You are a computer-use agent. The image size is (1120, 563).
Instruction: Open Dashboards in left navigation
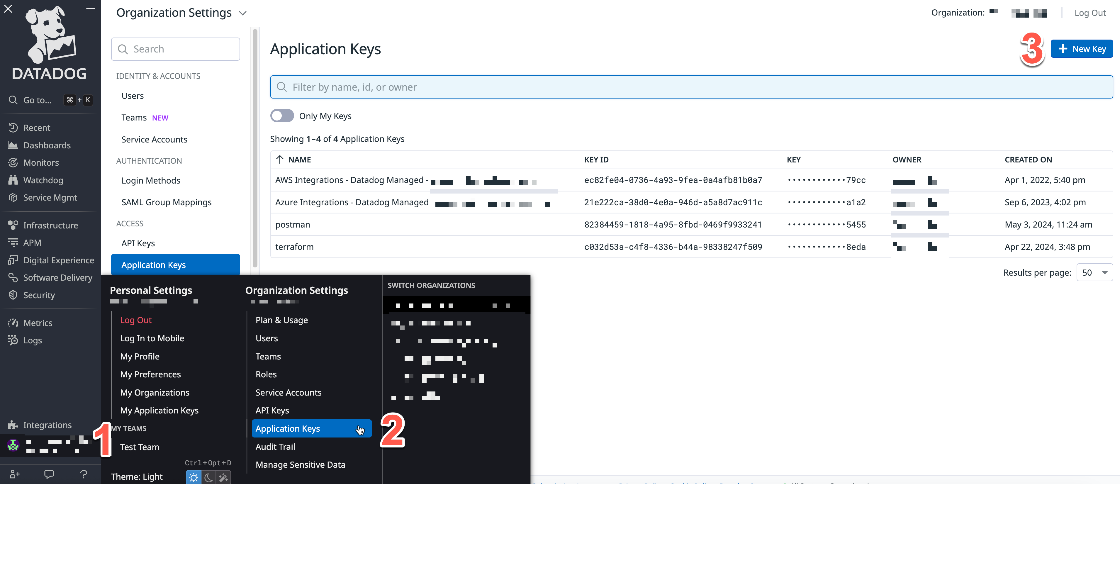[47, 145]
